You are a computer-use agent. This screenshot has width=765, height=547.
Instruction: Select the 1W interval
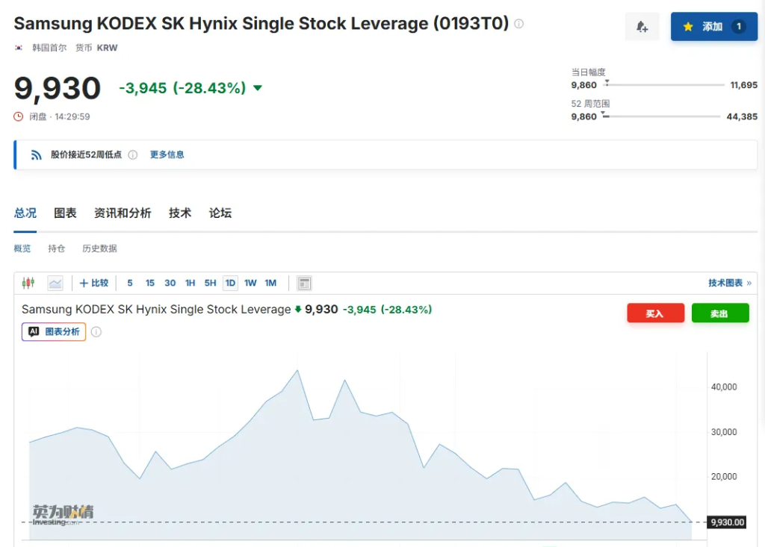click(250, 283)
